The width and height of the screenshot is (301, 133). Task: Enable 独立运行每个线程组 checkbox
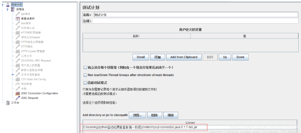[x=85, y=67]
